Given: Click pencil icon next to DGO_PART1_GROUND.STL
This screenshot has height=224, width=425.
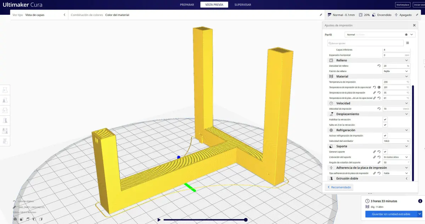Looking at the screenshot, I should click(15, 207).
